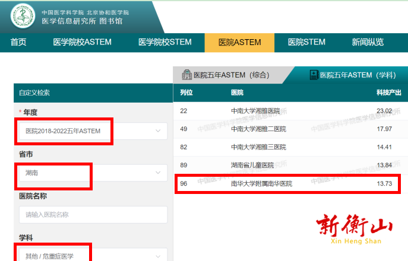Click 医学信息研究所 图书馆 header title

click(x=82, y=21)
